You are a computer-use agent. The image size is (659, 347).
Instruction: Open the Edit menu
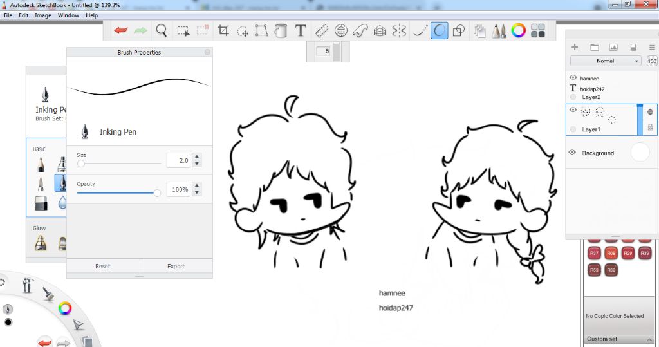(24, 15)
